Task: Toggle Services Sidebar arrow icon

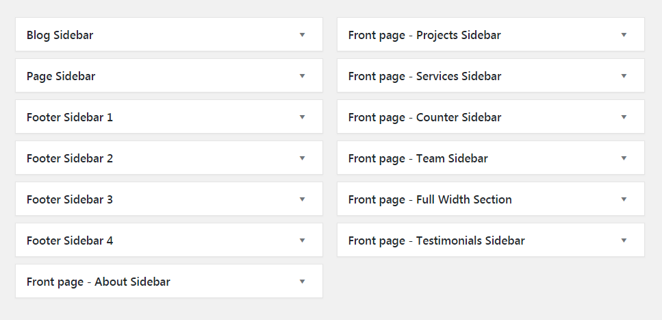Action: [624, 76]
